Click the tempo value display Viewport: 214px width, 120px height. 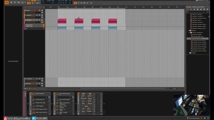[50, 1]
